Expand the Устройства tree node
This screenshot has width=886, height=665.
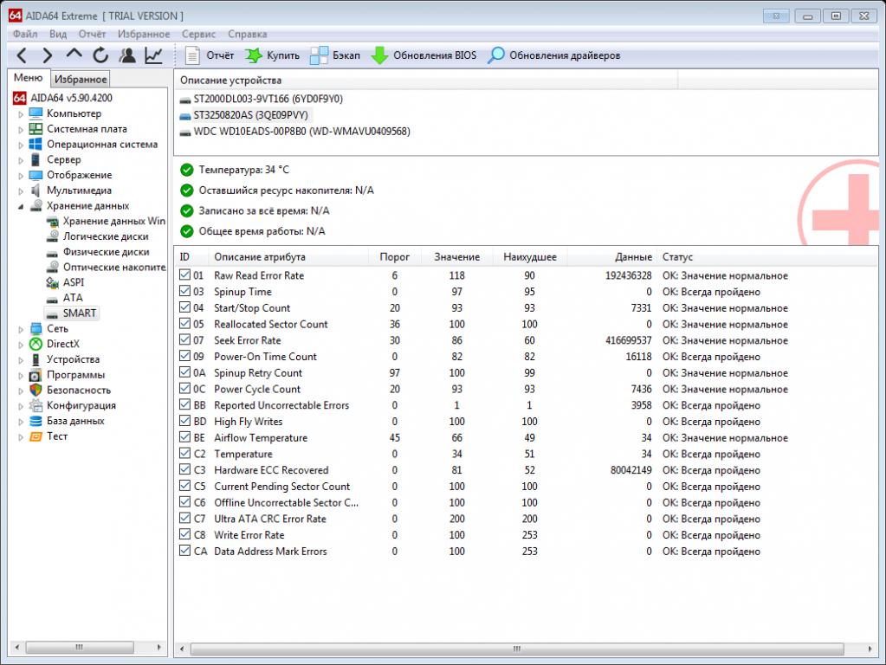(x=21, y=360)
